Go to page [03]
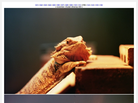The width and height of the screenshot is (138, 103). click(x=45, y=5)
